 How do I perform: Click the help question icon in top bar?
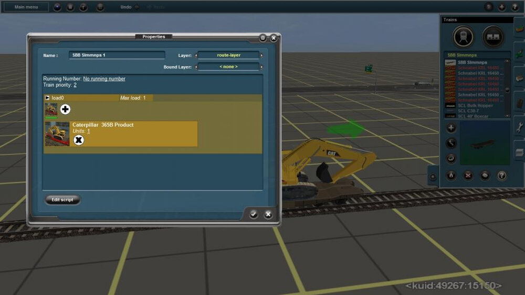pos(514,7)
